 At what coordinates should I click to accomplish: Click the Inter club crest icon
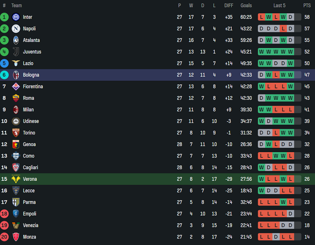coord(16,17)
